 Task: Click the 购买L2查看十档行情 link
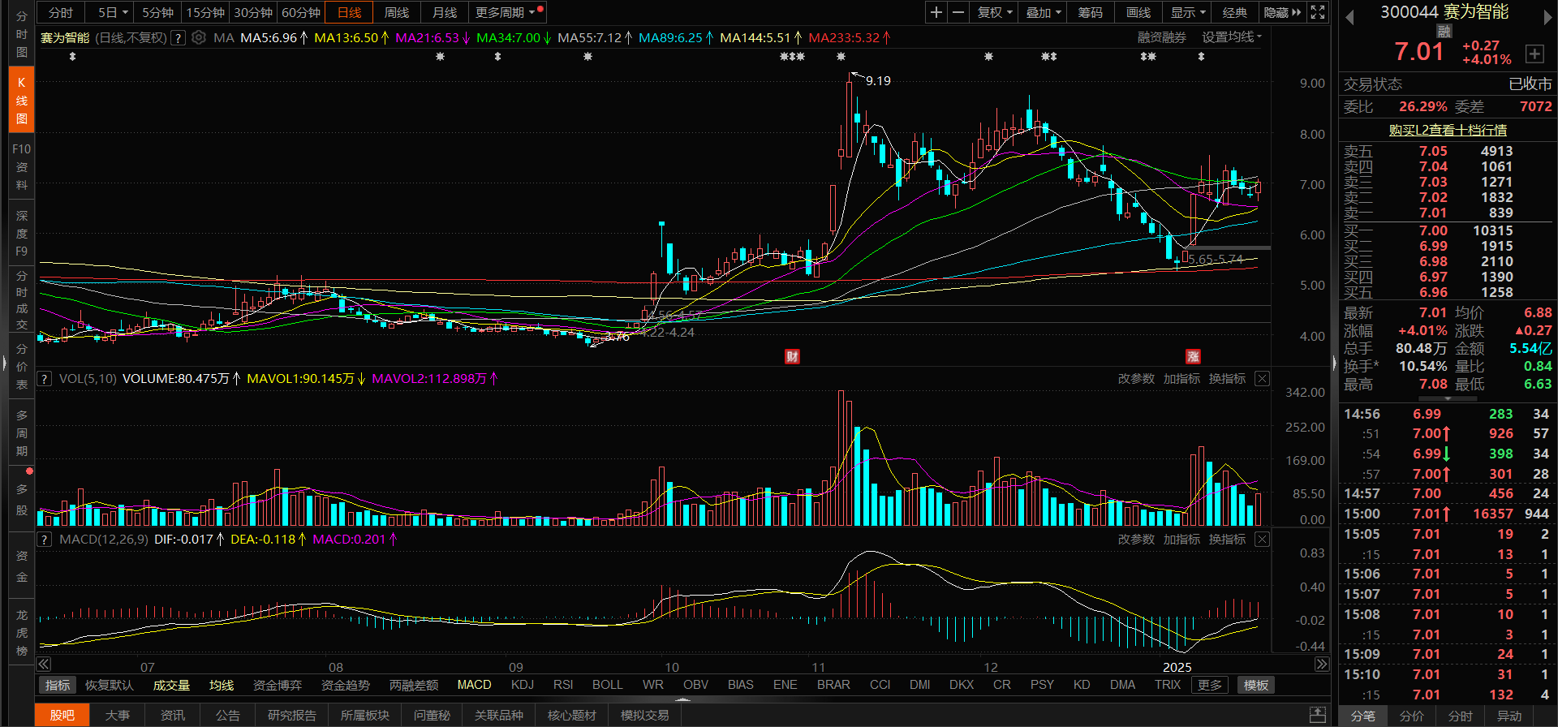1447,130
